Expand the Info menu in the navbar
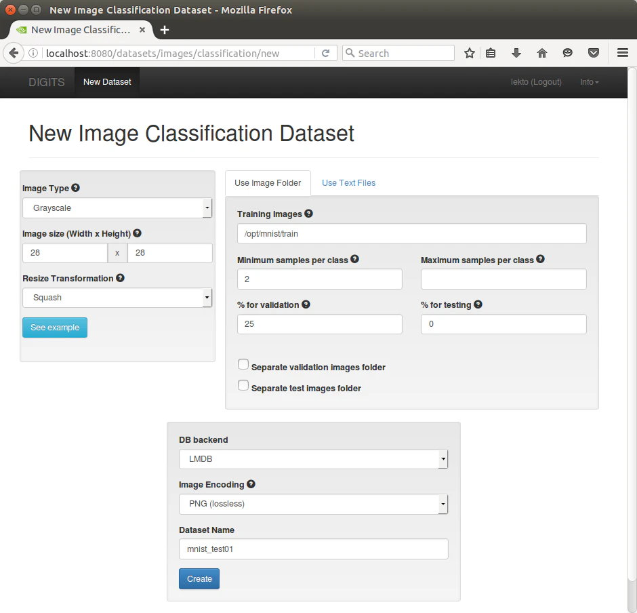This screenshot has width=637, height=613. (589, 82)
